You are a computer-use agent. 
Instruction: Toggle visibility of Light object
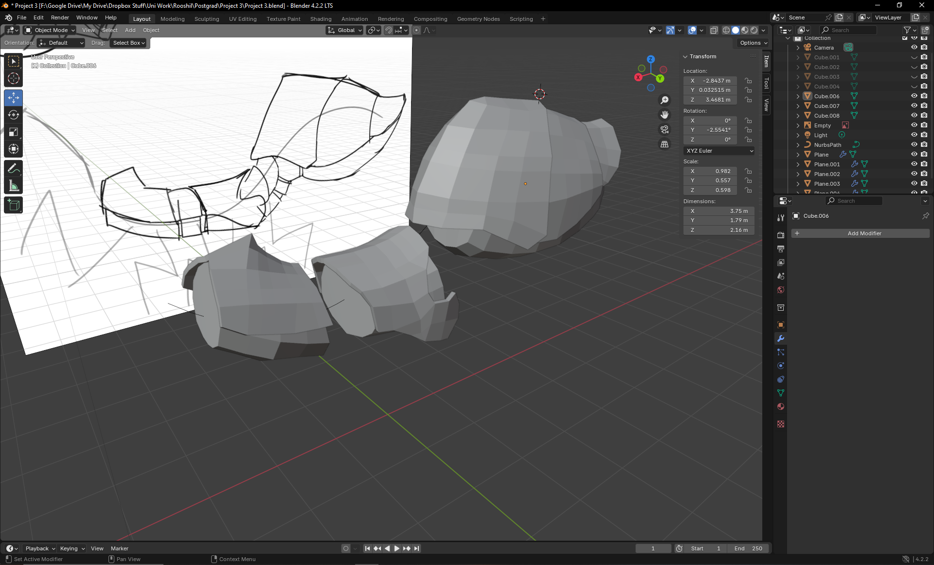coord(914,135)
